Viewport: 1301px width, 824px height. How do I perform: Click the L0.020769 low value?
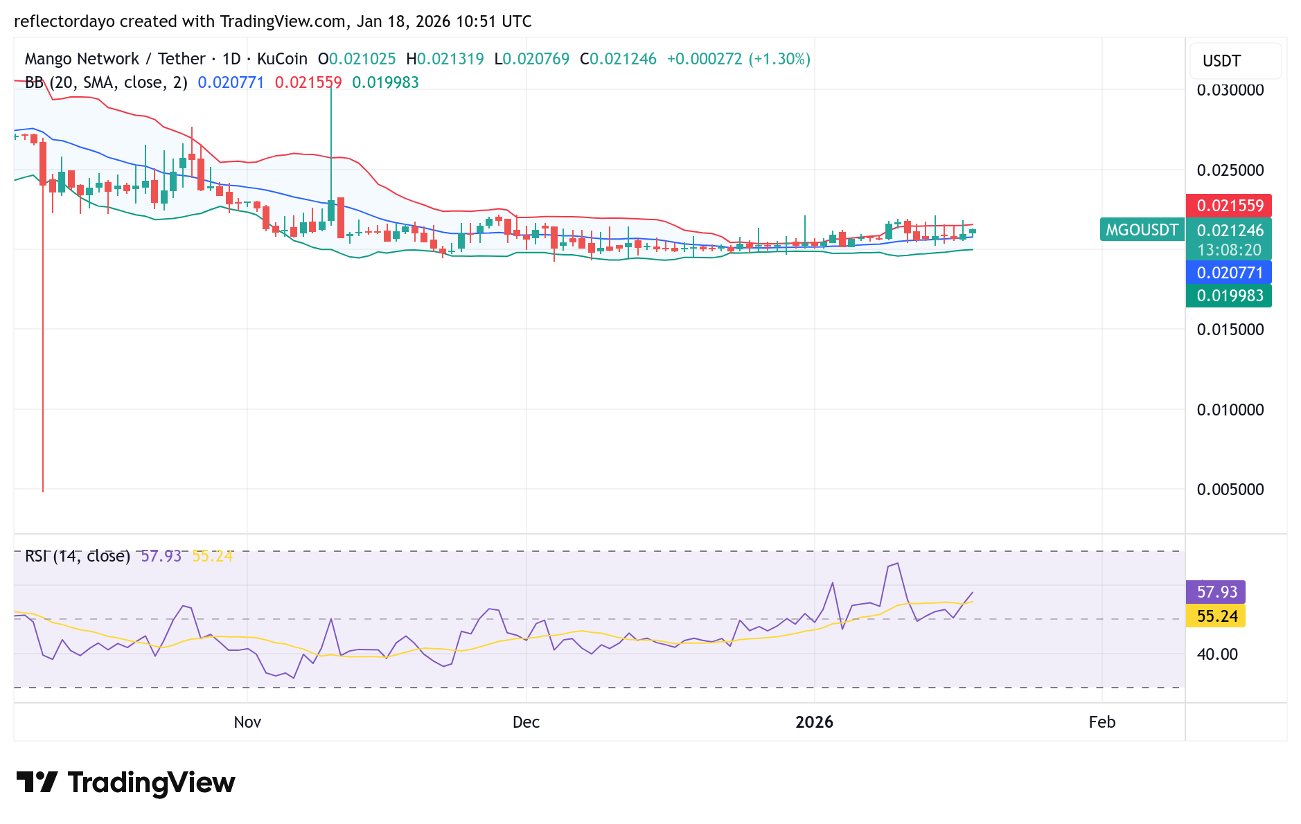tap(532, 59)
